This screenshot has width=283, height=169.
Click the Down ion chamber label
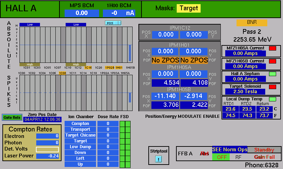pyautogui.click(x=80, y=153)
